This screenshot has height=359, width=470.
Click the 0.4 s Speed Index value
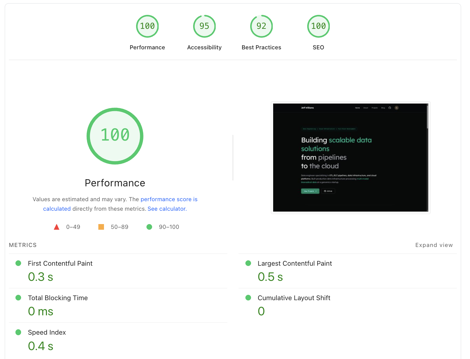click(40, 346)
